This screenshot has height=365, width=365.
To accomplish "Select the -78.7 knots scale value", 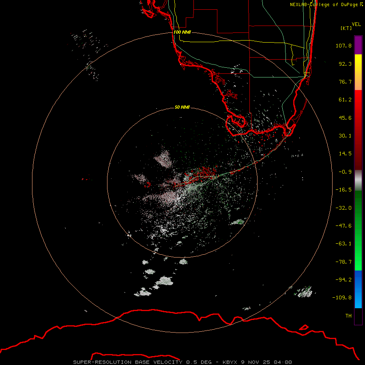I will click(344, 262).
